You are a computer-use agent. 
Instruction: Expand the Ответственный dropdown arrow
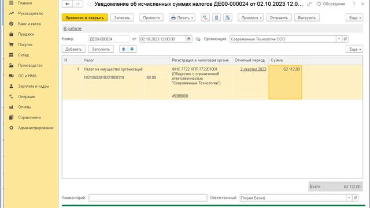point(349,198)
